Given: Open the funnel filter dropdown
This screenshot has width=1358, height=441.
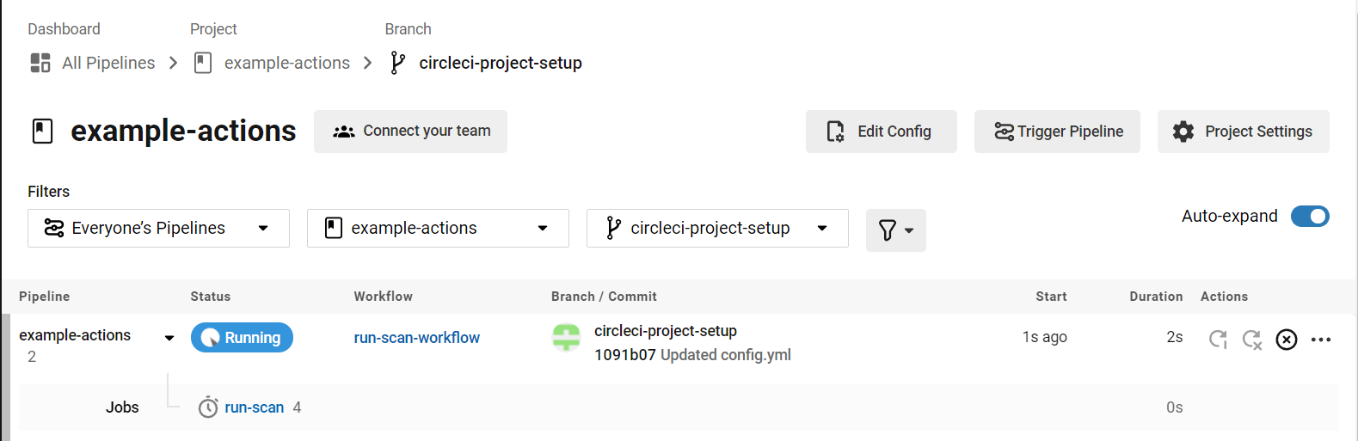Looking at the screenshot, I should (x=895, y=230).
